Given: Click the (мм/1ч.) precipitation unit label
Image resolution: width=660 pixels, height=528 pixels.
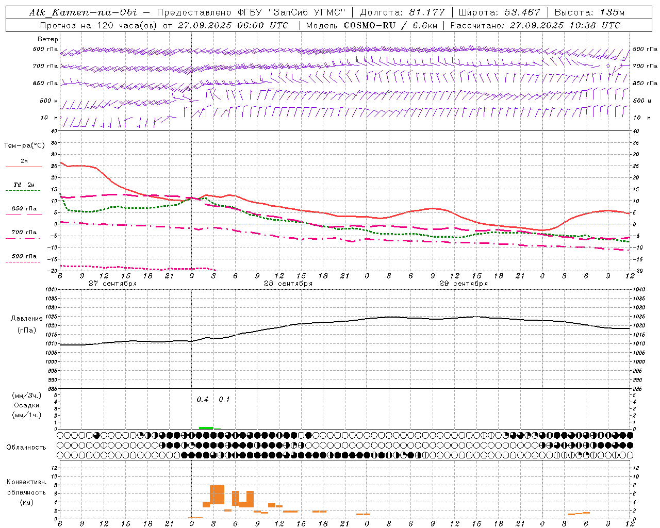Looking at the screenshot, I should pyautogui.click(x=26, y=415).
